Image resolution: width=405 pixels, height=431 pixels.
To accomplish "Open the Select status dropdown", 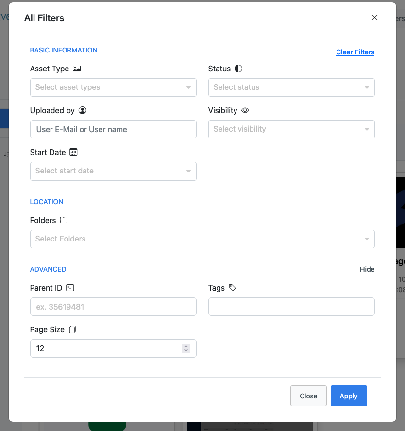I will pos(291,87).
